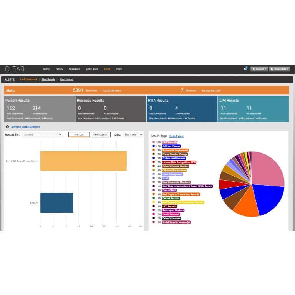Viewport: 295px width, 295px height.
Task: Click the Adverse Media Monitors alert icon
Action: tap(7, 127)
